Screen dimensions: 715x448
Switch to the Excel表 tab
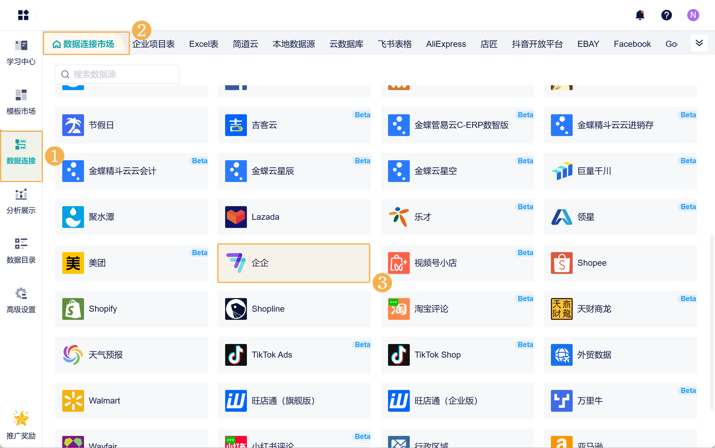204,44
